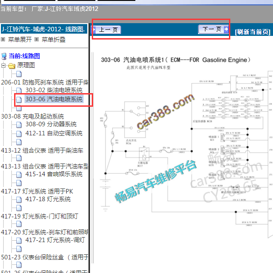The width and height of the screenshot is (273, 273).
Task: Open 501-23 仪表台保险丝盒 entry
Action: (45, 257)
